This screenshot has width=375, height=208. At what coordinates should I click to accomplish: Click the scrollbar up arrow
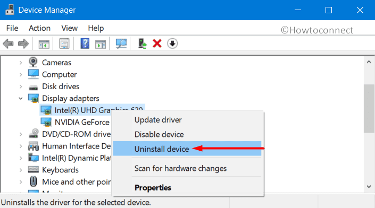pyautogui.click(x=369, y=62)
